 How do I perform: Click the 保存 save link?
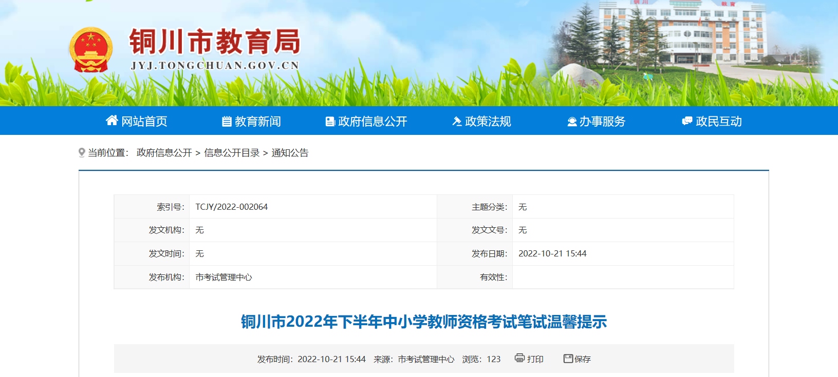pyautogui.click(x=583, y=359)
